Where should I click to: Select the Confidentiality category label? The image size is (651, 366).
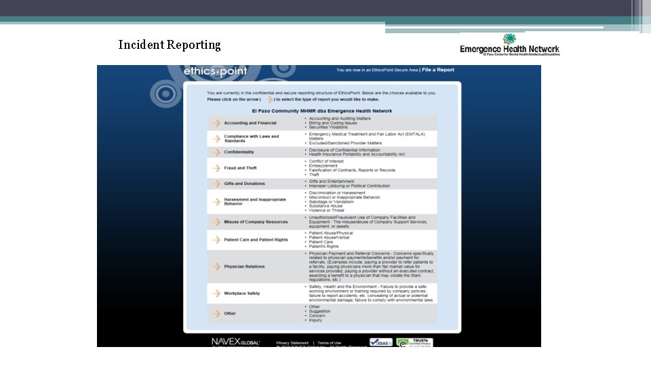(239, 152)
